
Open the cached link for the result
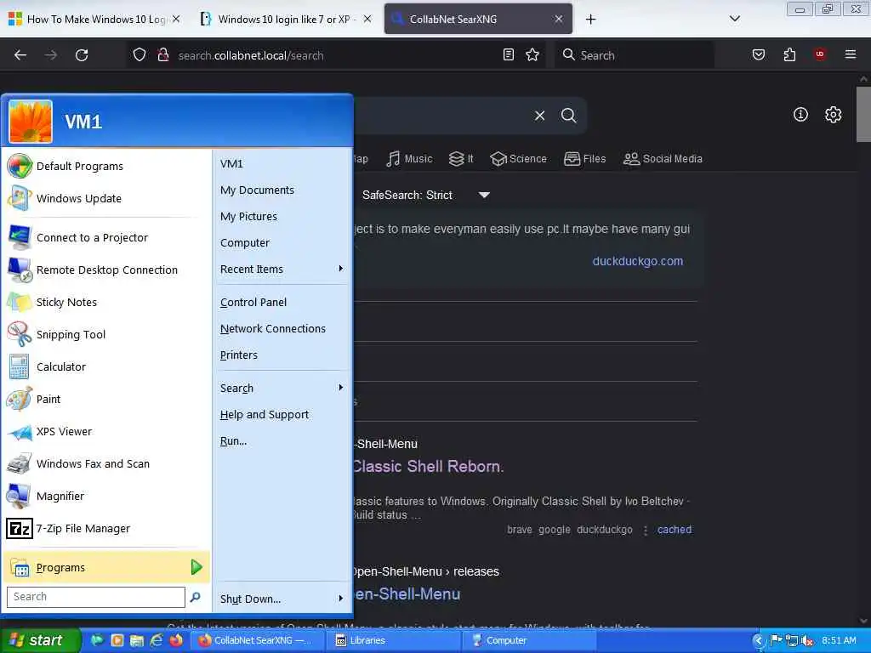click(675, 530)
